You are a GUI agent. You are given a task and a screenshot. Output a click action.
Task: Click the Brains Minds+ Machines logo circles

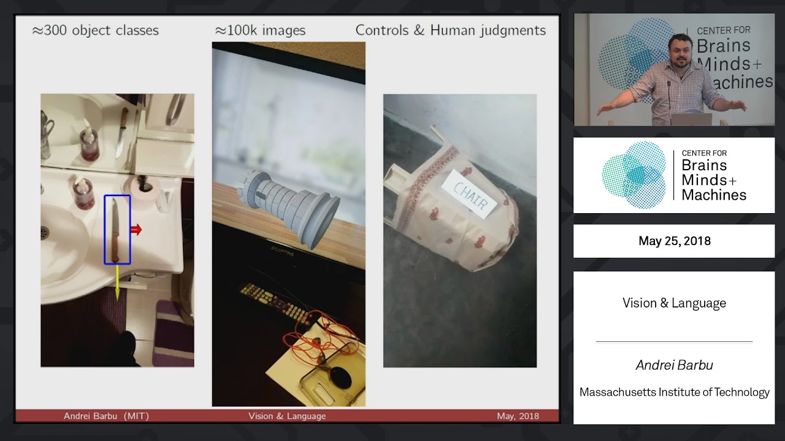[634, 175]
